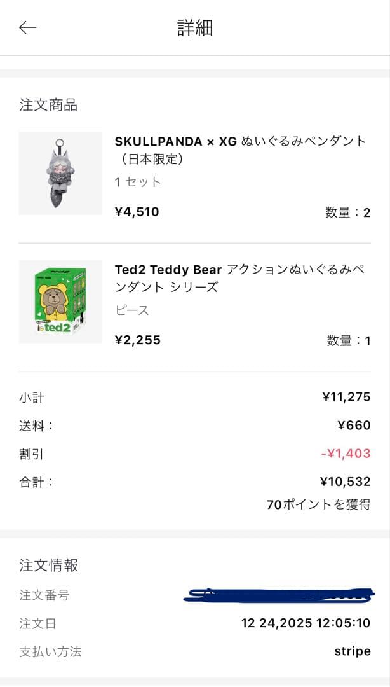Click the 合計 amount ¥10,532
Viewport: 390px width, 687px height.
tap(346, 482)
